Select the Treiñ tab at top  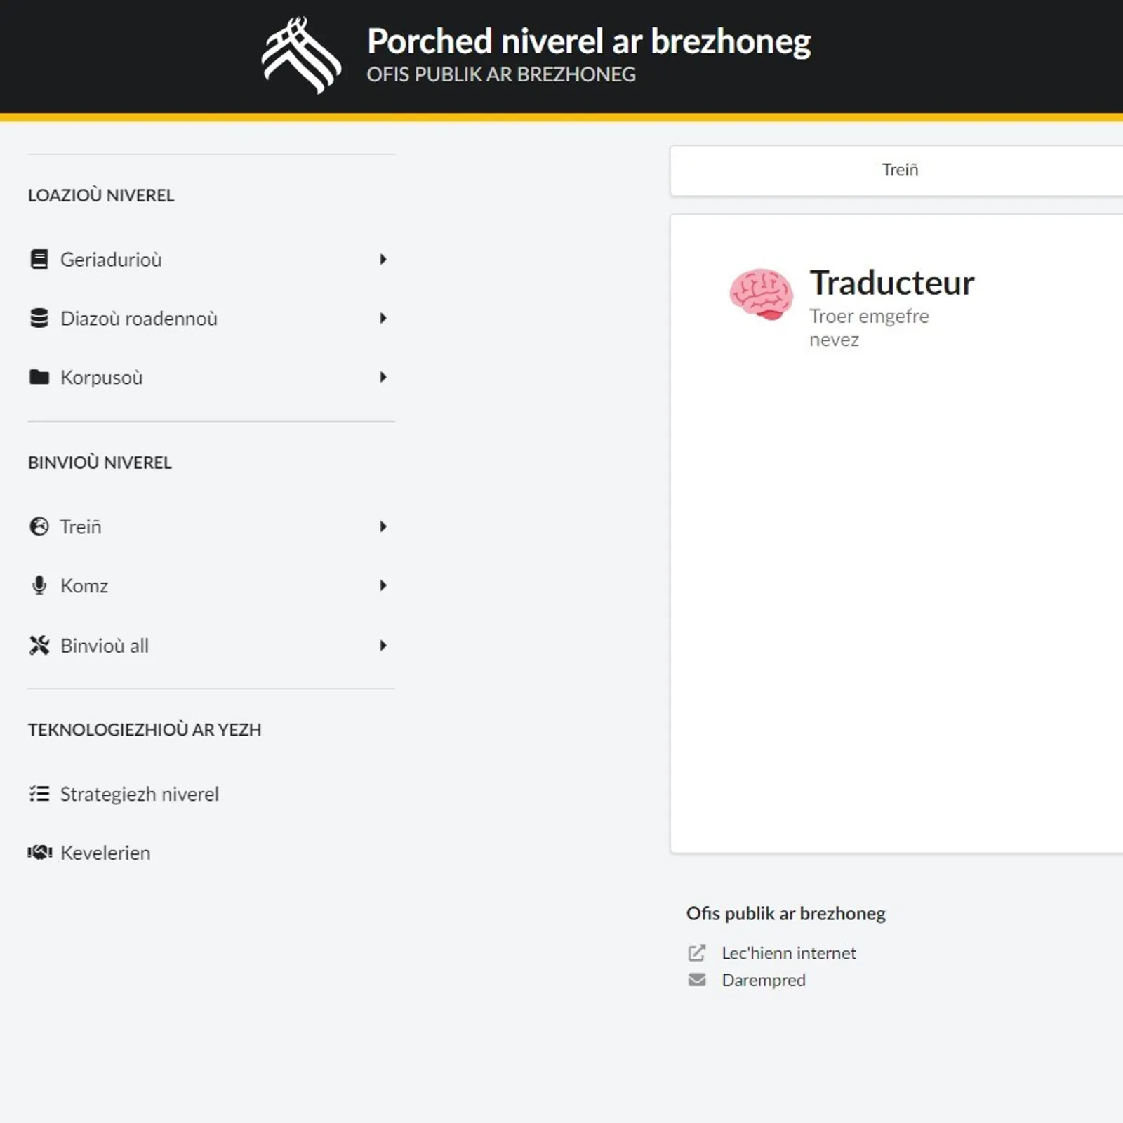tap(900, 170)
